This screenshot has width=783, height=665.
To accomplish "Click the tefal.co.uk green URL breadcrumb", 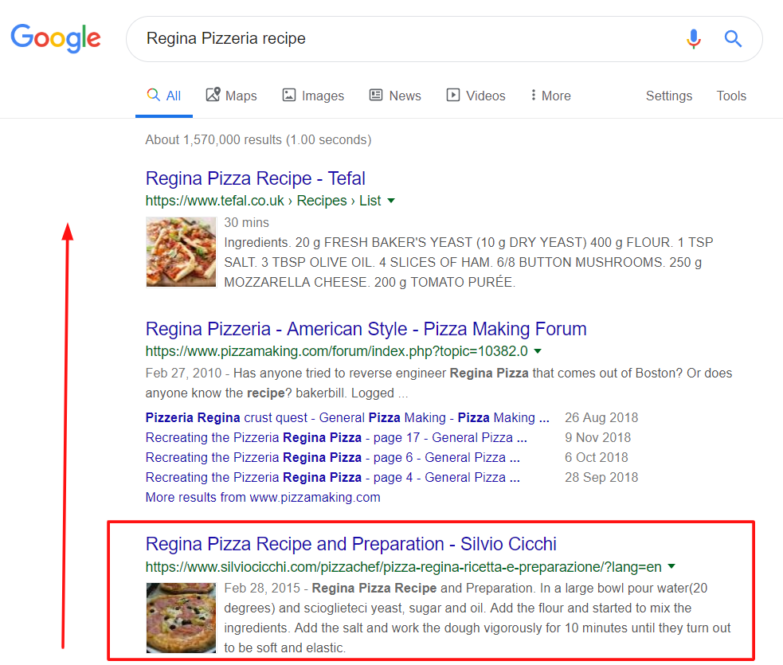I will (x=263, y=201).
